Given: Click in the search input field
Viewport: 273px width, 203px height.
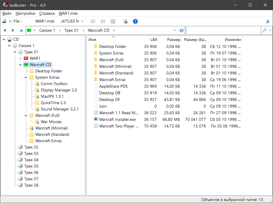Looking at the screenshot, I should click(x=223, y=30).
